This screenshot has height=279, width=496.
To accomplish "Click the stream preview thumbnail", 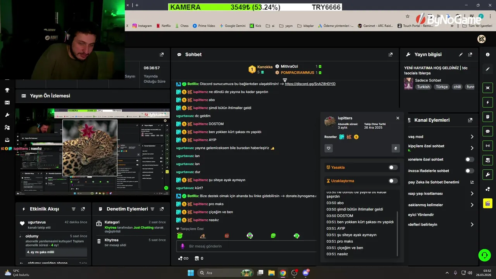I will tap(93, 152).
